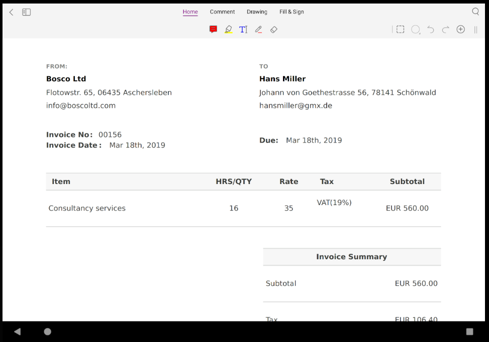Open the page thumbnails sidebar
The image size is (489, 342).
[26, 12]
